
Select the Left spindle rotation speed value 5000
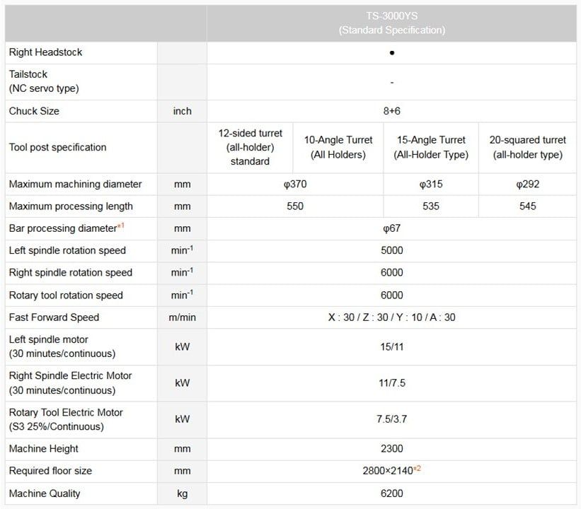[x=391, y=250]
